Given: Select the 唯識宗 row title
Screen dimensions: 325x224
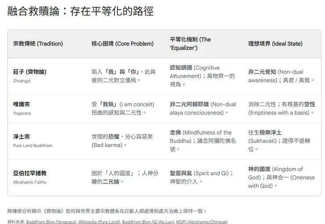Looking at the screenshot, I should pos(22,104).
